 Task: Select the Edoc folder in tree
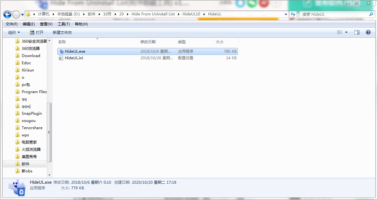[23, 63]
